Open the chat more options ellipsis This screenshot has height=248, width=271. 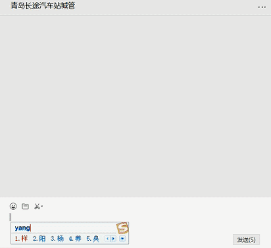point(262,7)
